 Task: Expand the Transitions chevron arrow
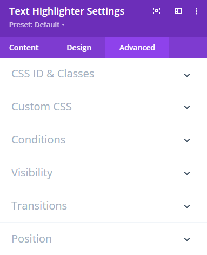187,206
